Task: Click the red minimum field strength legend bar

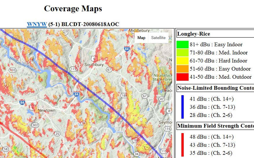Action: pos(183,145)
